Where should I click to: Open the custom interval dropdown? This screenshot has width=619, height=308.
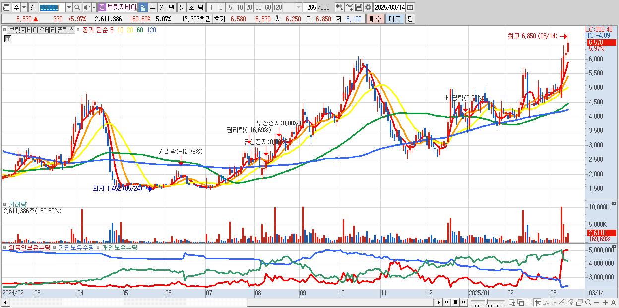coord(298,8)
